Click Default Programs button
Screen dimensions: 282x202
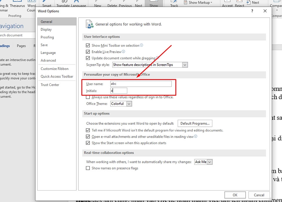click(x=195, y=124)
